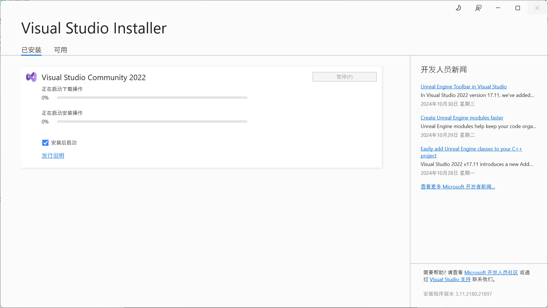Uncheck the 安装后启动 checkbox
548x308 pixels.
coord(45,143)
